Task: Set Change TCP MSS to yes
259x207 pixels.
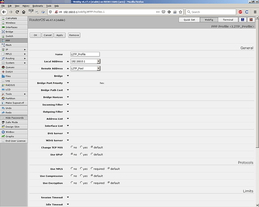Action: click(x=81, y=147)
